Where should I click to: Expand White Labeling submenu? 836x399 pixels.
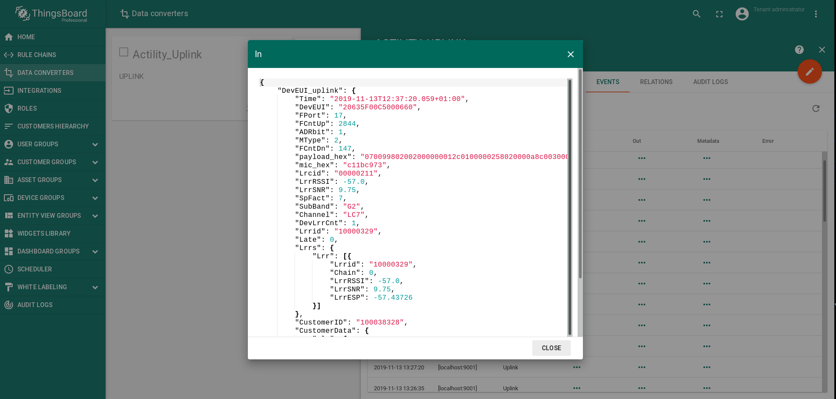tap(95, 287)
